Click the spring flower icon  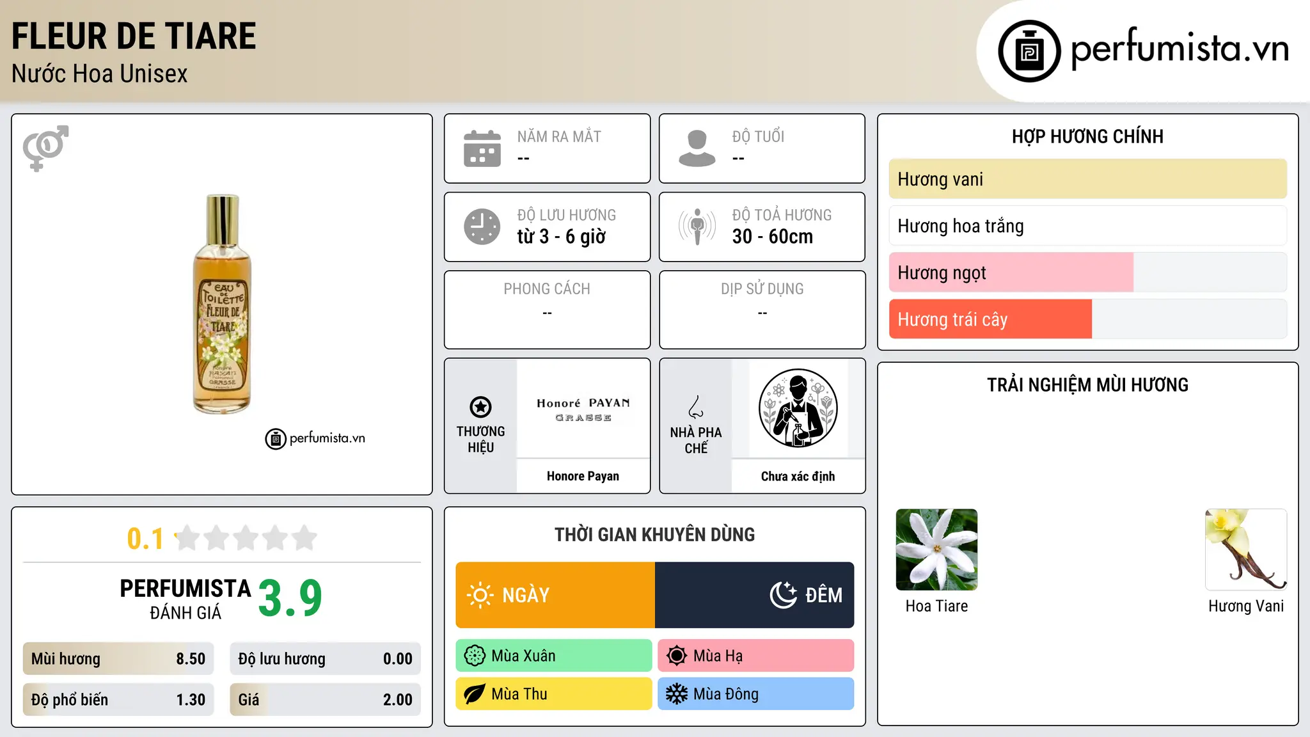click(475, 656)
